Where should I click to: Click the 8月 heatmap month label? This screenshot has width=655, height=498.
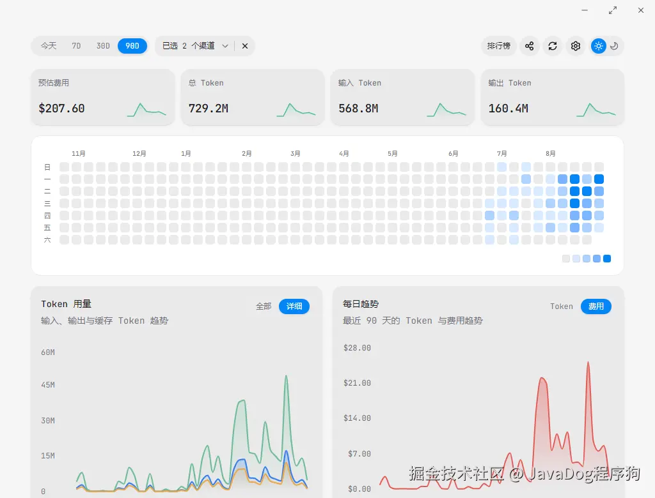coord(551,153)
